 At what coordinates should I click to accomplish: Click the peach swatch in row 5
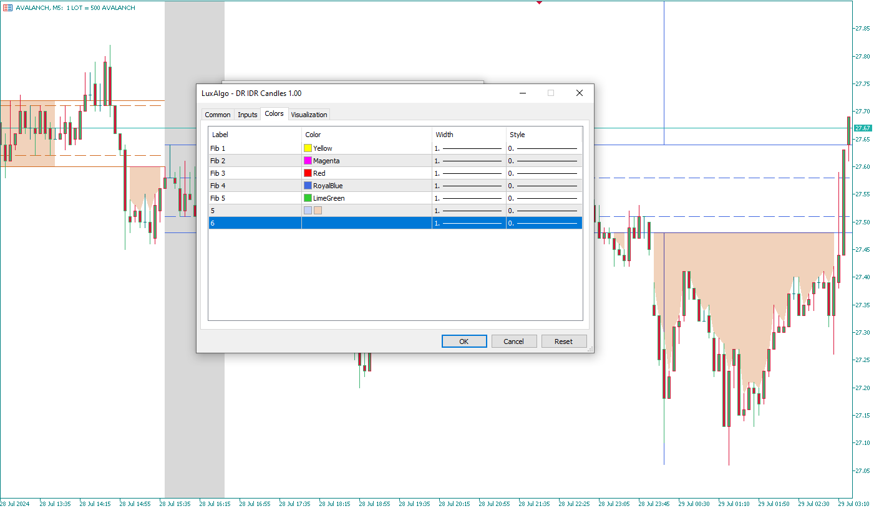coord(318,211)
